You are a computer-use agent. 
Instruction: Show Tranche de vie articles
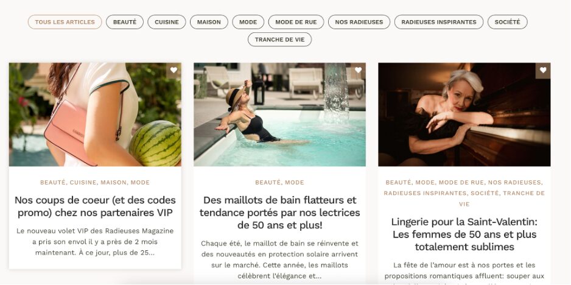[x=279, y=40]
